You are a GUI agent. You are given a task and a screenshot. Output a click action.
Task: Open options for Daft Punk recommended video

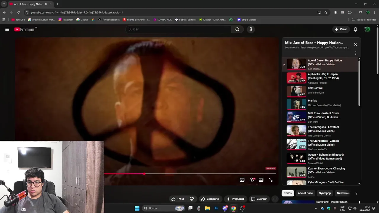click(359, 202)
